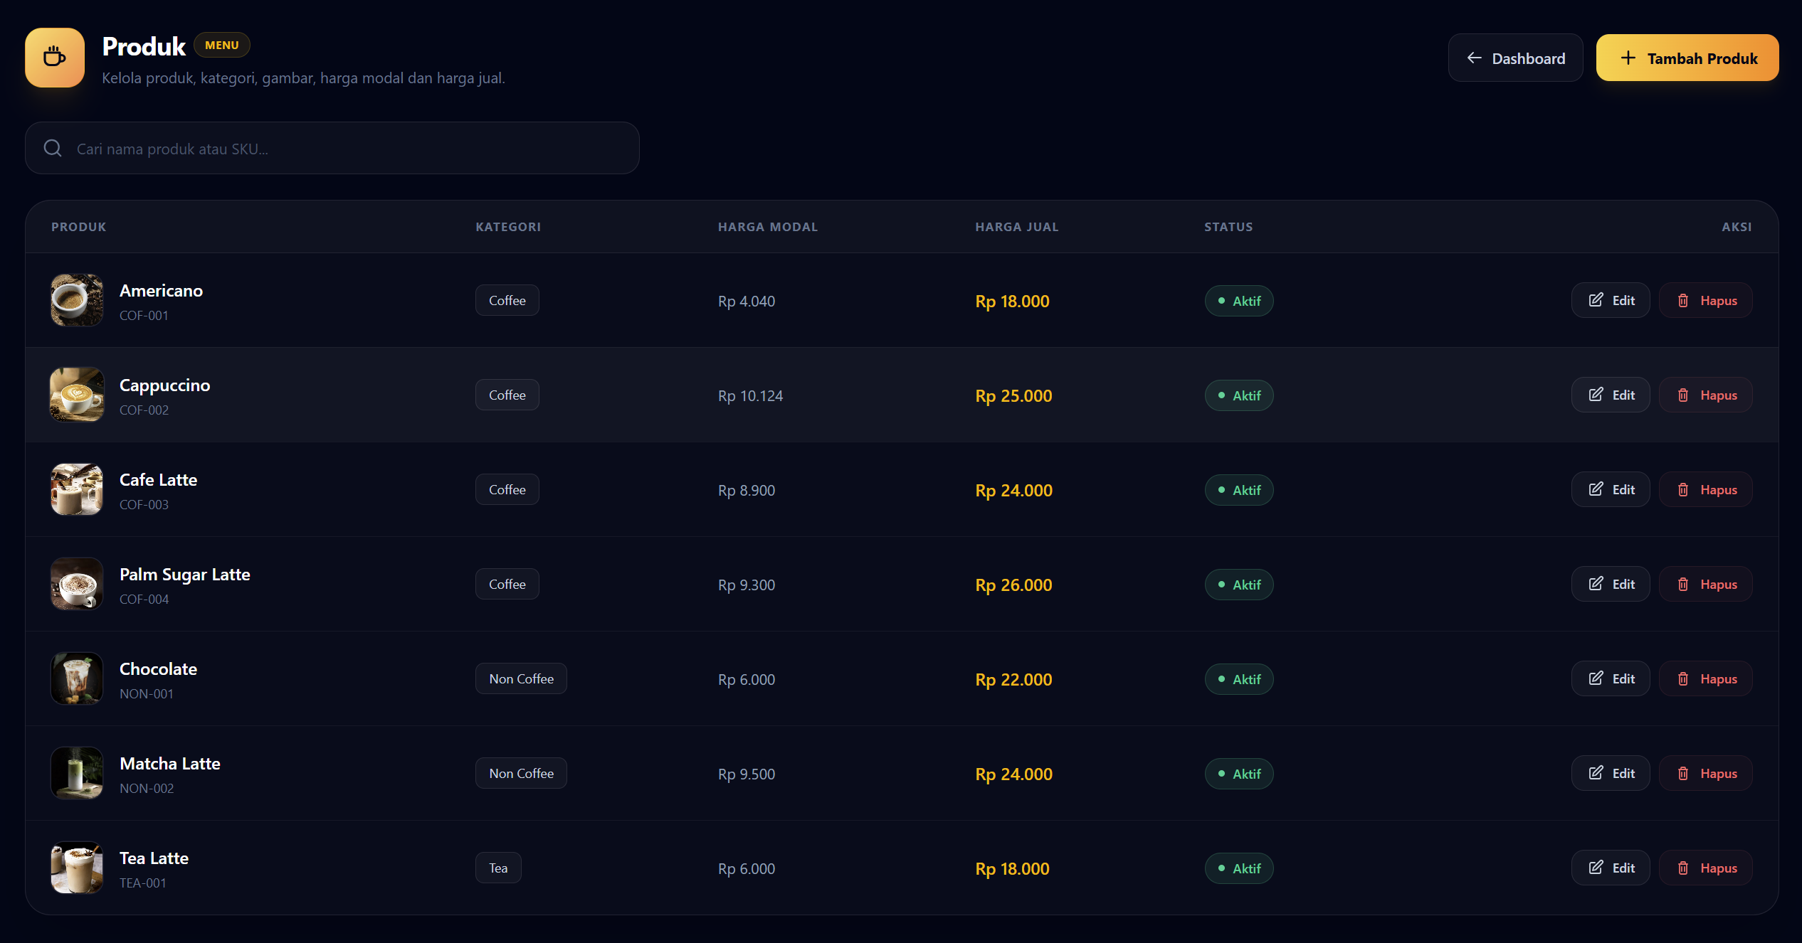
Task: Edit the Tea Latte product
Action: [1611, 868]
